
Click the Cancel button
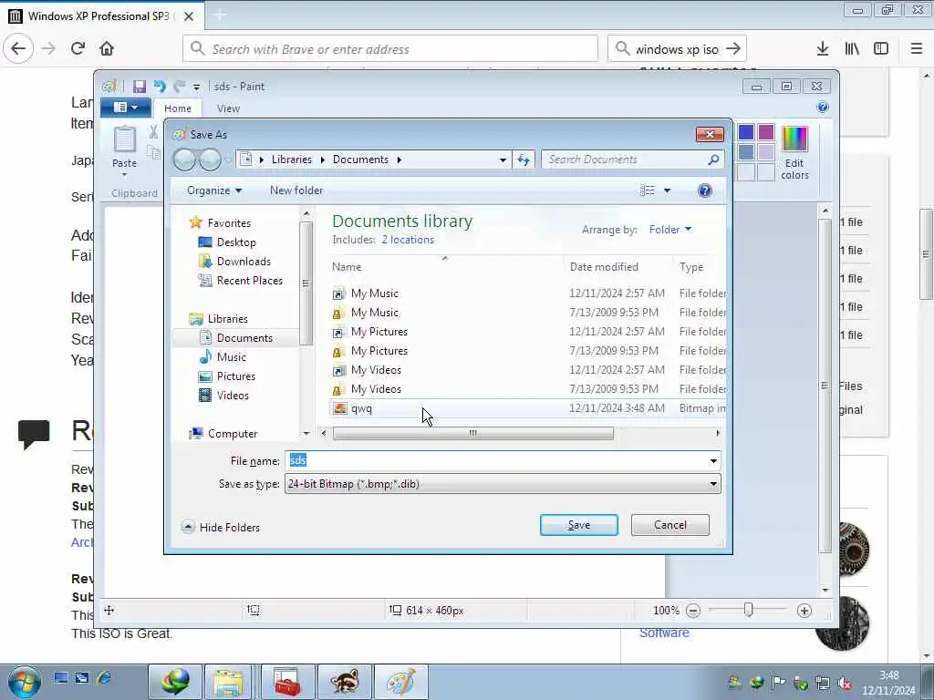(670, 525)
